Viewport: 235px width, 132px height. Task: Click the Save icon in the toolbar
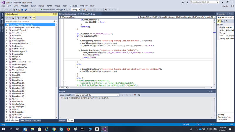[23, 10]
